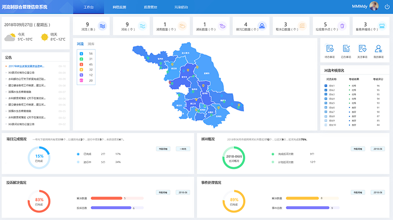
Task: Click the 河流 wave icon stat card
Action: 102,26
